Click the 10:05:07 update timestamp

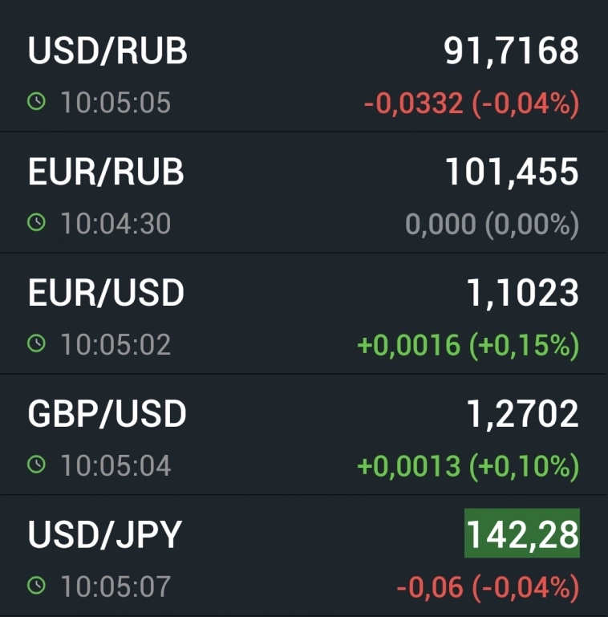[116, 587]
